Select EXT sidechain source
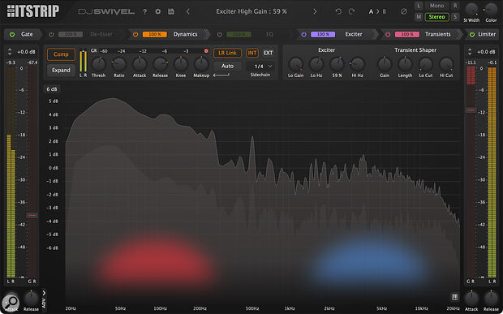The width and height of the screenshot is (503, 314). [268, 53]
